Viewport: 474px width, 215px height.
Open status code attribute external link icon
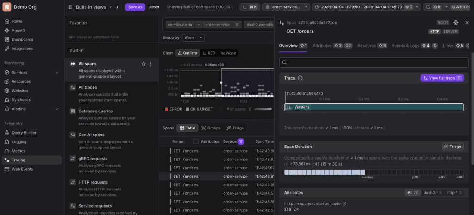(344, 203)
